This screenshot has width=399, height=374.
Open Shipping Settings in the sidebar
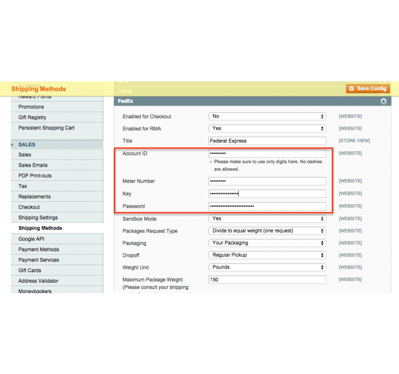[57, 217]
